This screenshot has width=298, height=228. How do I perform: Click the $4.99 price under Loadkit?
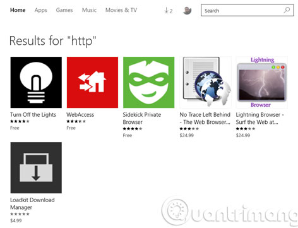(x=16, y=220)
